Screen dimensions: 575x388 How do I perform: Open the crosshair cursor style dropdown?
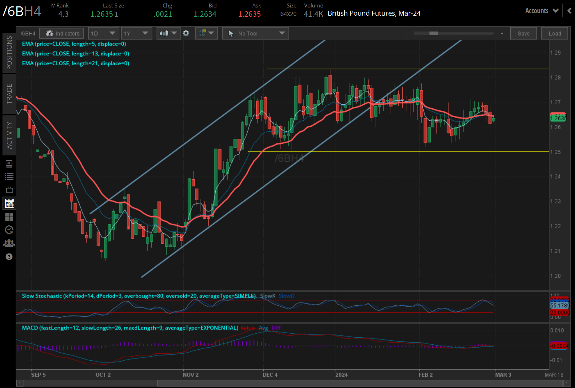tap(206, 33)
